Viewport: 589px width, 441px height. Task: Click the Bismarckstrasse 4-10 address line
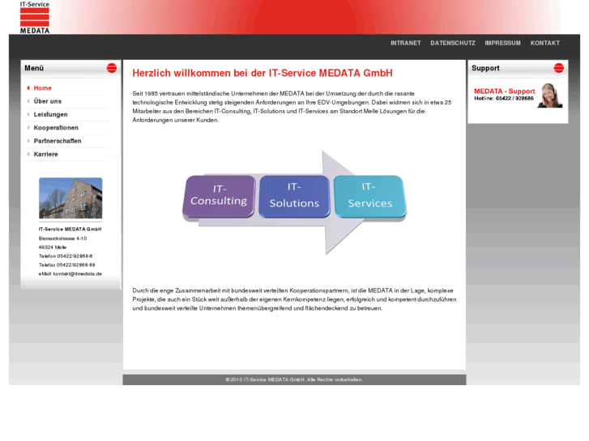click(62, 239)
